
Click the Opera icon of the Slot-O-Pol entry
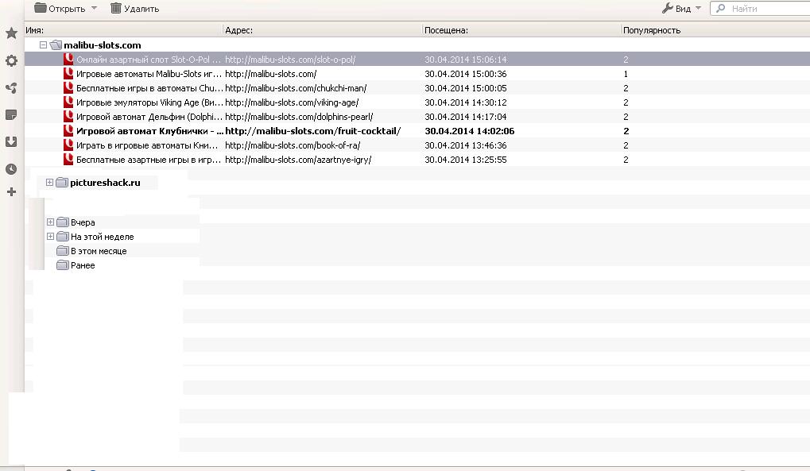(x=68, y=60)
